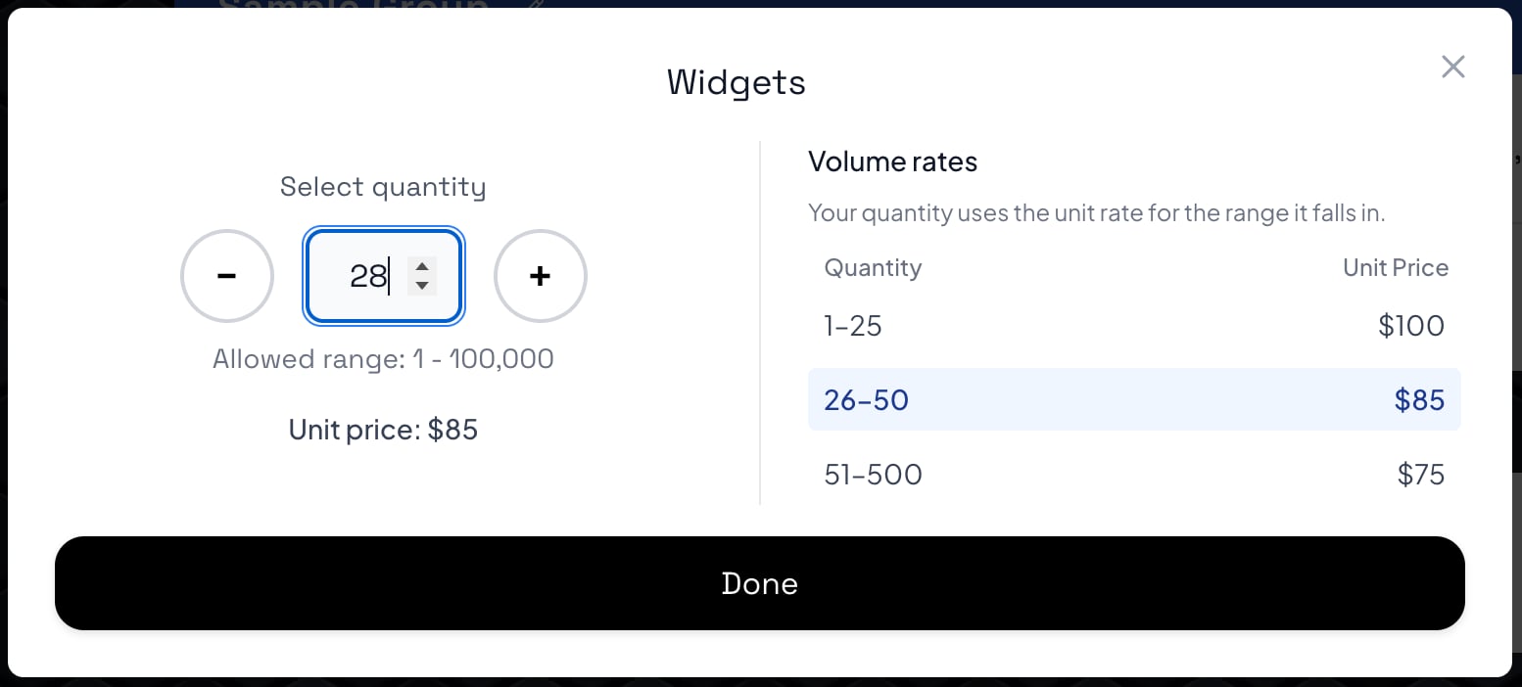Click the Unit Price column header
Image resolution: width=1522 pixels, height=687 pixels.
coord(1396,267)
